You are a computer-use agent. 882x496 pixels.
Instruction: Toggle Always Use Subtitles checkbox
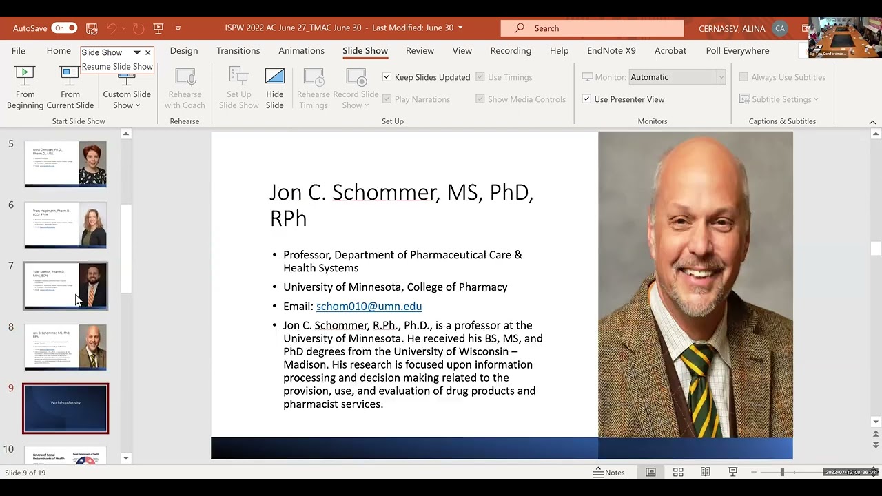(743, 77)
